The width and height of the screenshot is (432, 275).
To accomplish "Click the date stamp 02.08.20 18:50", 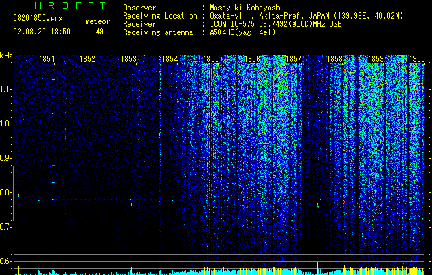I will coord(42,32).
